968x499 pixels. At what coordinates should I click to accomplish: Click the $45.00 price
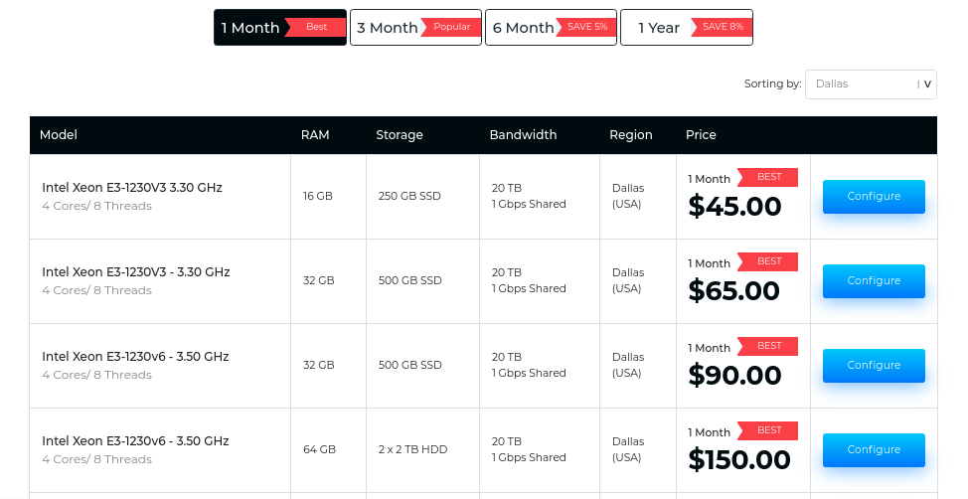coord(734,207)
